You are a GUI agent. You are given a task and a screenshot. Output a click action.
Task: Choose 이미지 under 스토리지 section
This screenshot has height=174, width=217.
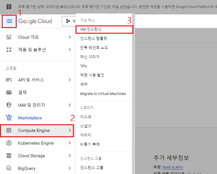pos(104,135)
